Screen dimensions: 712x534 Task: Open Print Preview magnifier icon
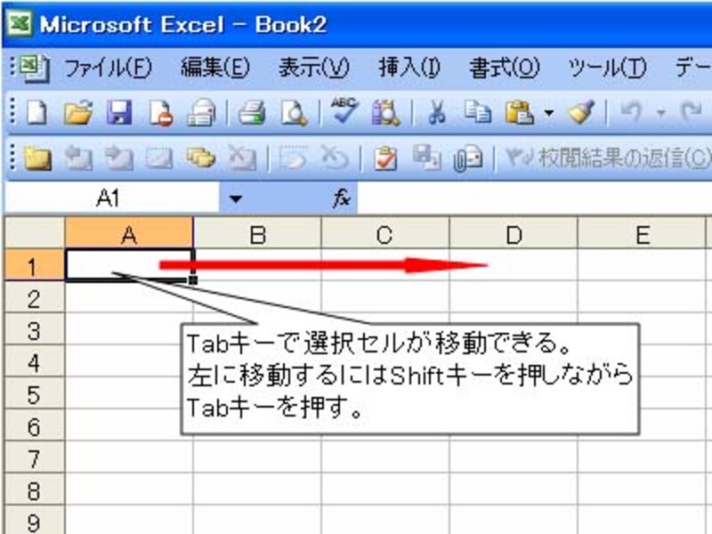294,113
